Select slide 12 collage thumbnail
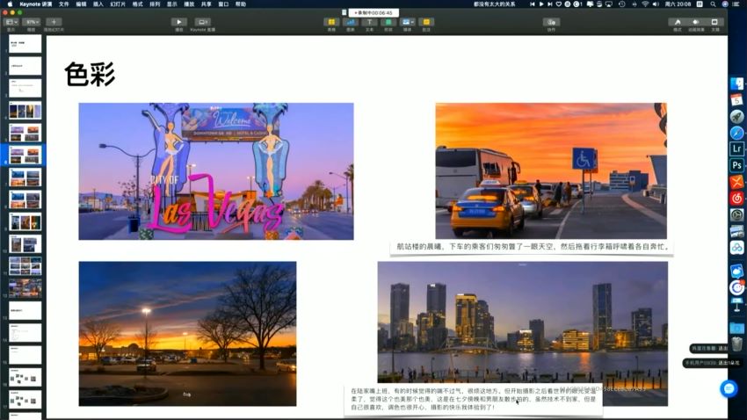747x420 pixels. point(25,288)
